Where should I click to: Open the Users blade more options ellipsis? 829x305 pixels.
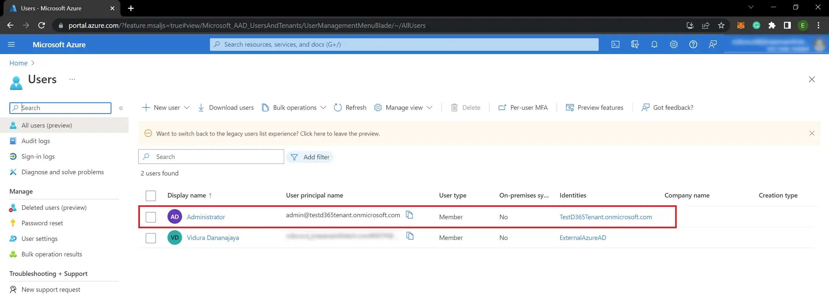tap(72, 79)
